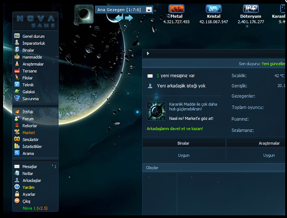Viewport: 287px width, 218px height.
Task: Open the Yardım question mark icon
Action: coord(17,187)
